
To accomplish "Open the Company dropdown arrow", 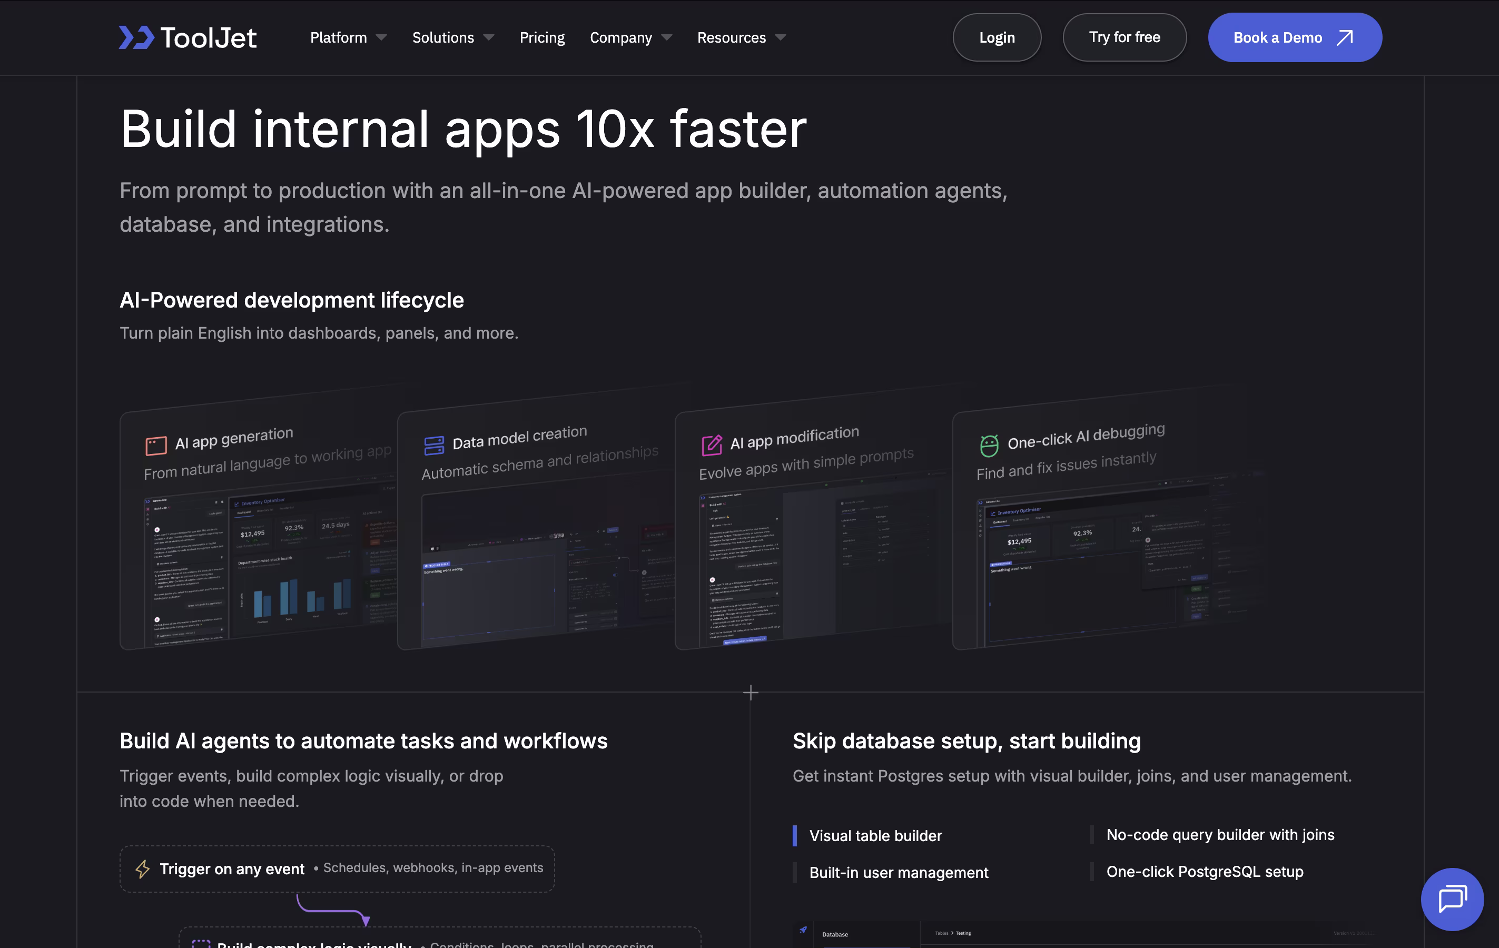I will click(x=667, y=37).
